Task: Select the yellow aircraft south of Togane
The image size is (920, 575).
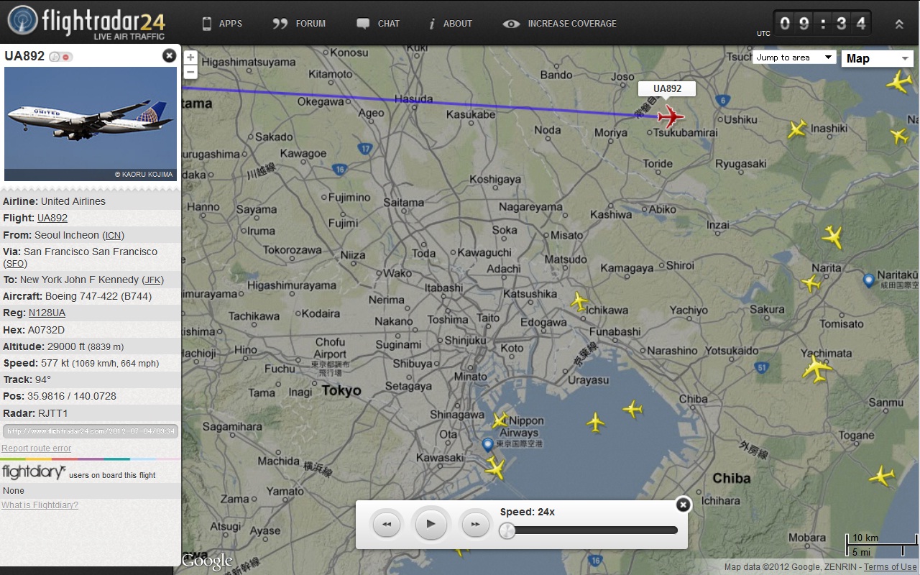Action: point(881,475)
